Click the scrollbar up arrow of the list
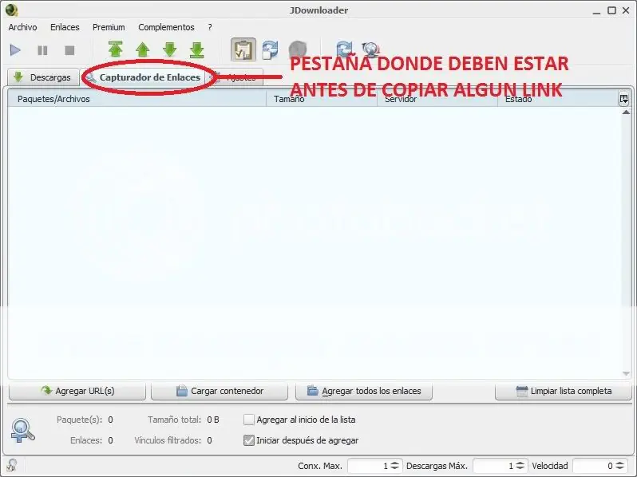This screenshot has width=637, height=477. pyautogui.click(x=626, y=112)
